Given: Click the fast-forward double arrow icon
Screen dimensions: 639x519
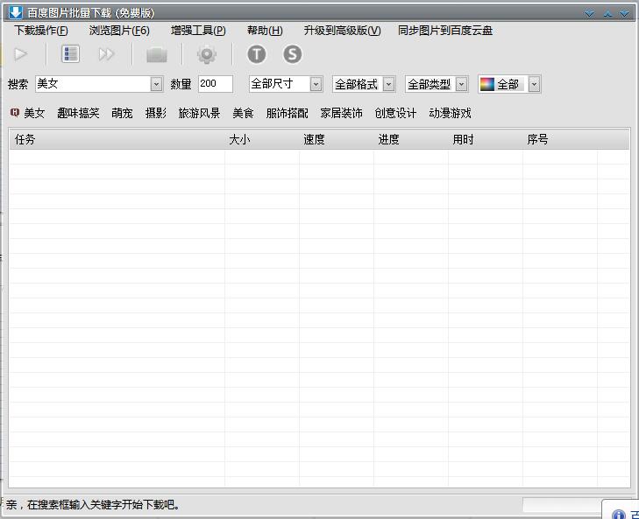Looking at the screenshot, I should 106,54.
